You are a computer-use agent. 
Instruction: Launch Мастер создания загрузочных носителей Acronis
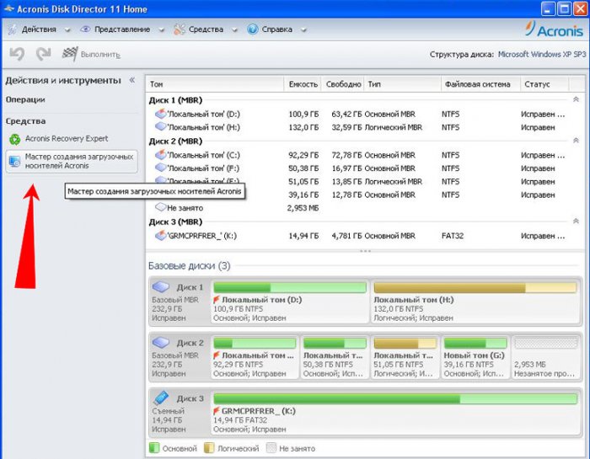click(x=72, y=161)
